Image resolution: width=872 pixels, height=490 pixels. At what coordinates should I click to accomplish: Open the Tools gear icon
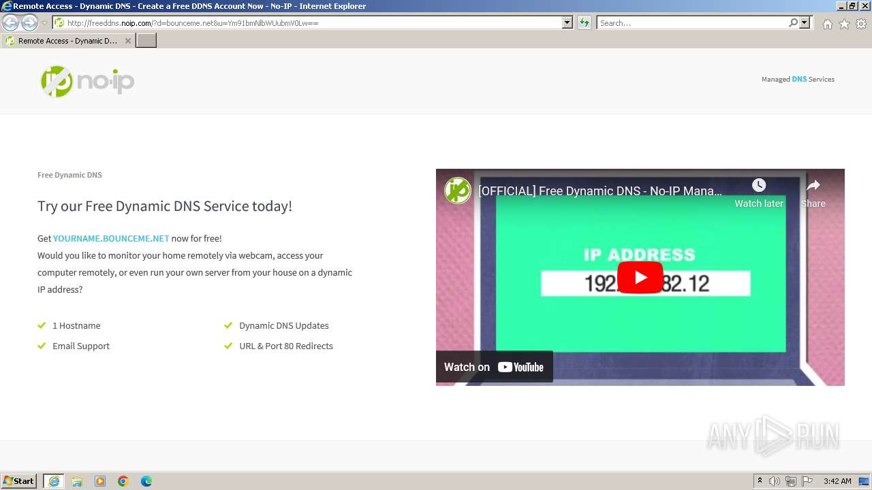click(861, 24)
